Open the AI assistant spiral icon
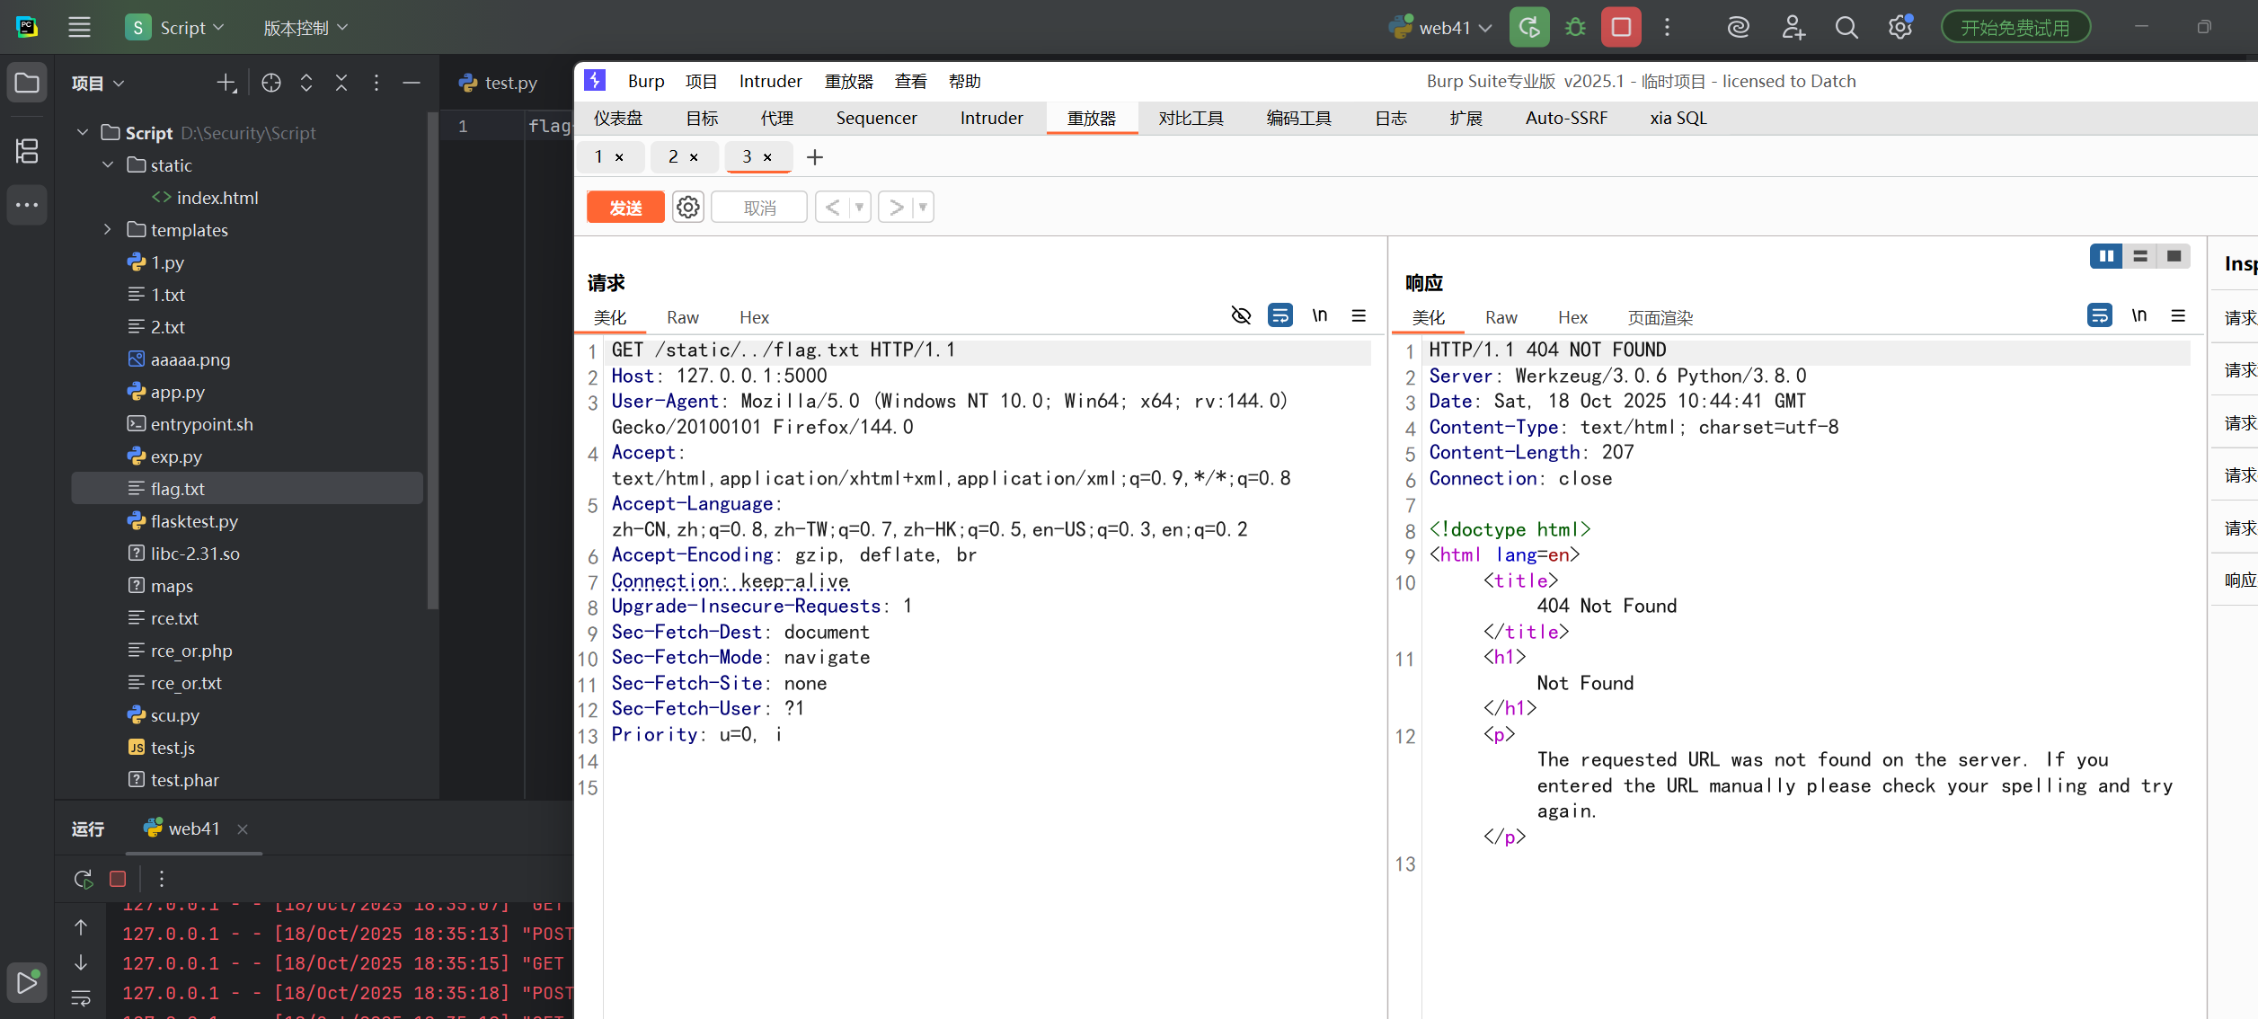The width and height of the screenshot is (2258, 1019). [1738, 27]
